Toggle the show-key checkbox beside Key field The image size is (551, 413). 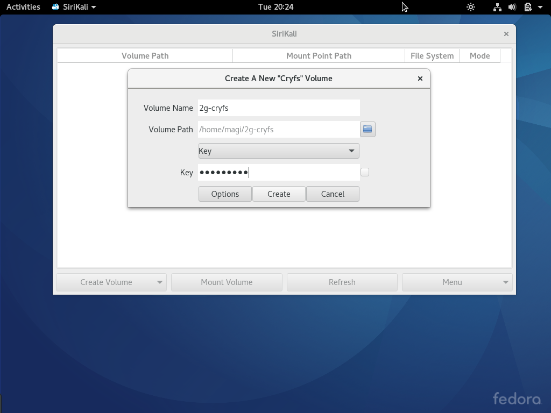[365, 172]
